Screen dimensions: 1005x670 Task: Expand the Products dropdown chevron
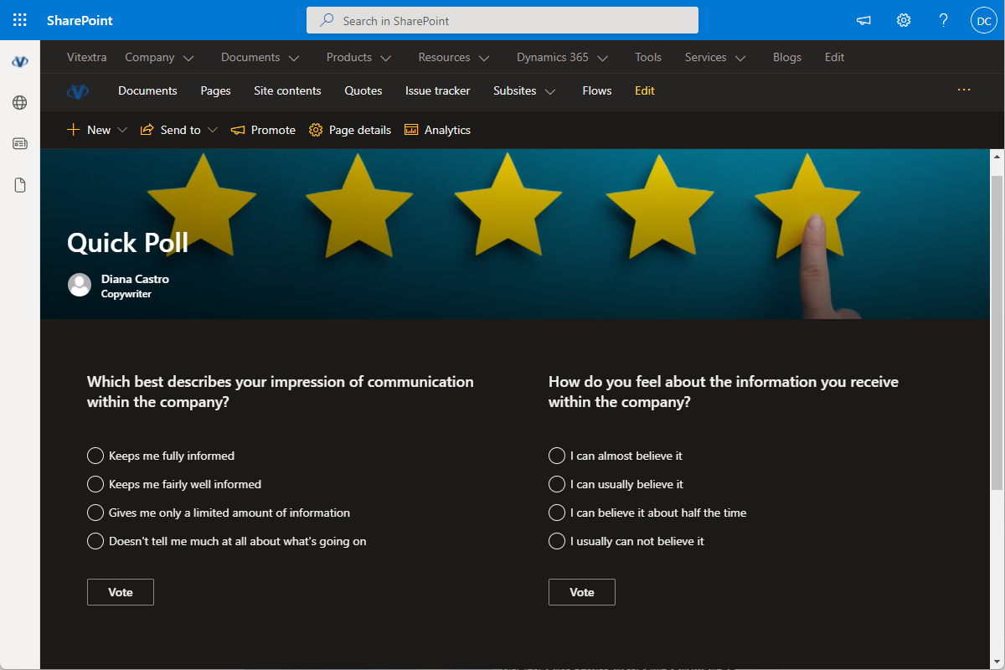coord(385,58)
